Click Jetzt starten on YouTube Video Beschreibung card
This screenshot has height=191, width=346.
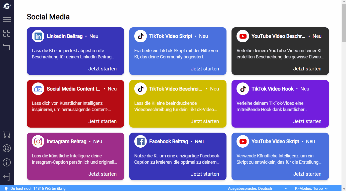pos(307,69)
